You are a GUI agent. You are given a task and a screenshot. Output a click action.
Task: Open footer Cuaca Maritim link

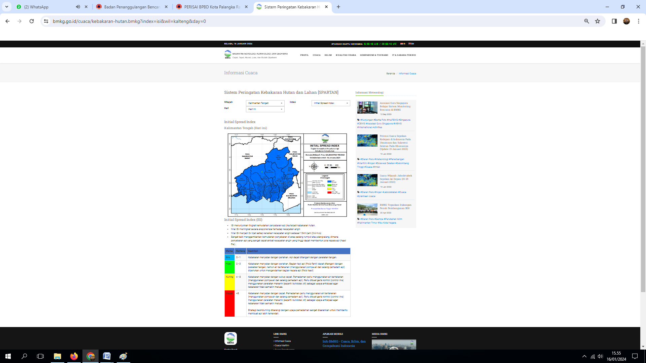282,346
